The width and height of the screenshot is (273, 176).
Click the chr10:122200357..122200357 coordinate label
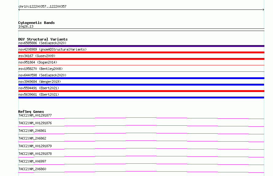tap(42, 6)
